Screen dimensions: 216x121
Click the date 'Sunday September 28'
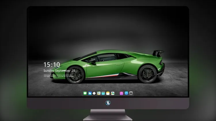tap(59, 71)
